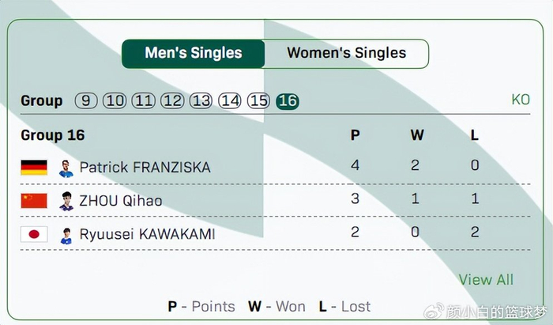
Task: Select group 11 pill
Action: pyautogui.click(x=143, y=101)
